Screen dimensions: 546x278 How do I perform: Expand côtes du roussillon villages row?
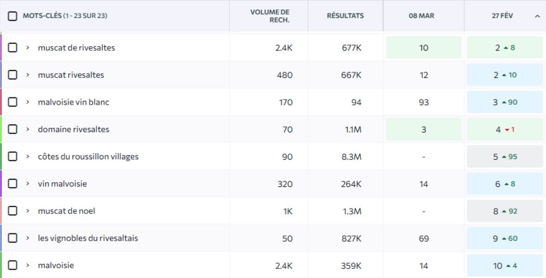(28, 157)
